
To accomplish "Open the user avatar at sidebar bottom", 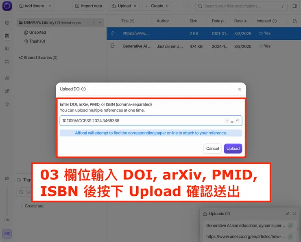I will pos(7,233).
